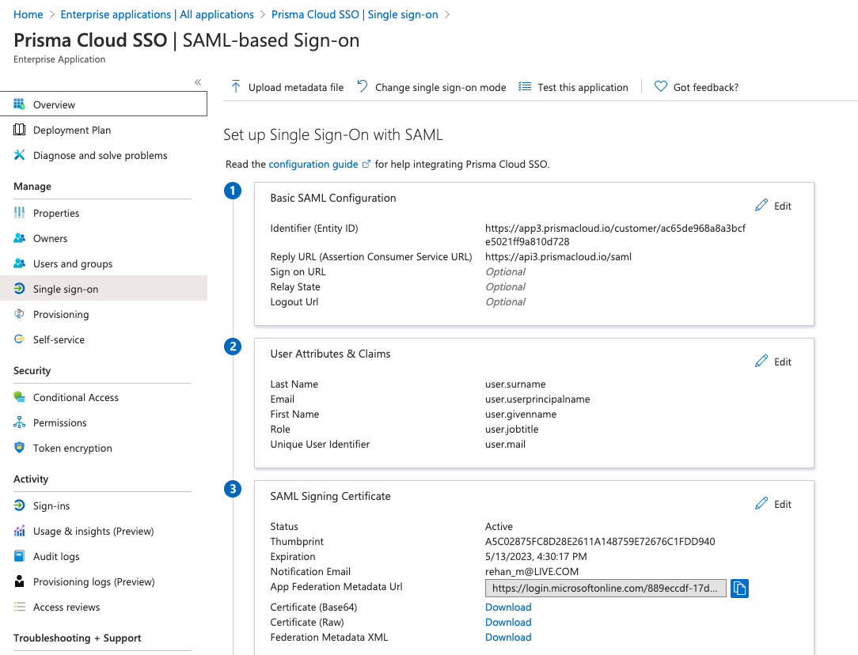This screenshot has width=858, height=655.
Task: Download the Federation Metadata XML
Action: [x=508, y=638]
